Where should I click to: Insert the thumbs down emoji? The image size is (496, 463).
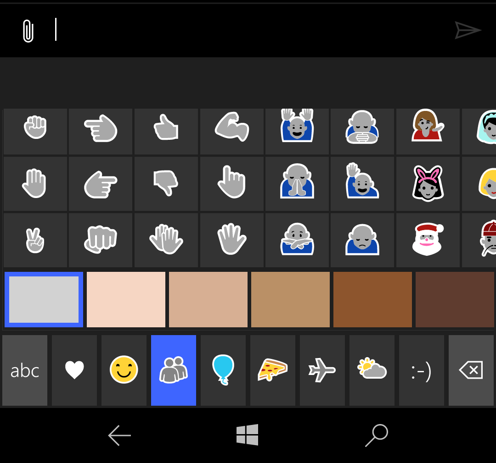click(166, 183)
